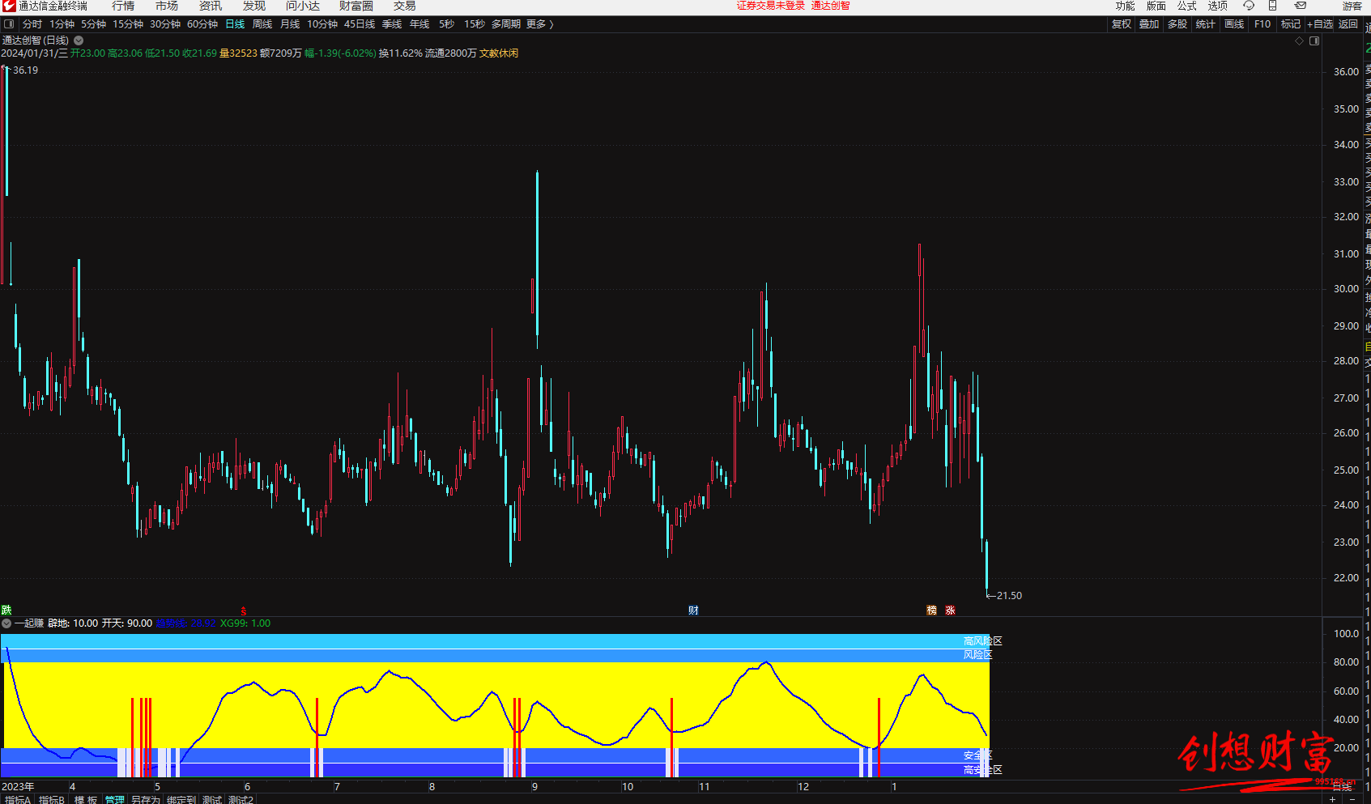Viewport: 1371px width, 804px height.
Task: Open 多周期 multi-period view
Action: (506, 24)
